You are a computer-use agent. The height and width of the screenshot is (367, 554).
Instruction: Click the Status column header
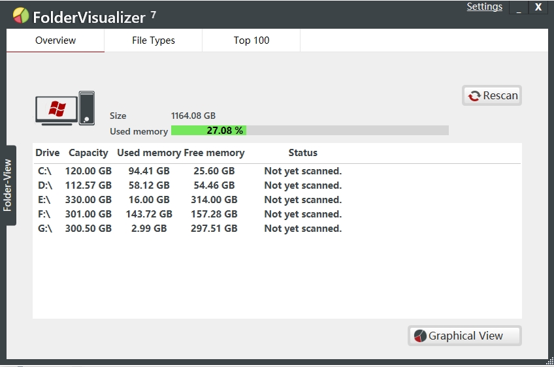(302, 153)
